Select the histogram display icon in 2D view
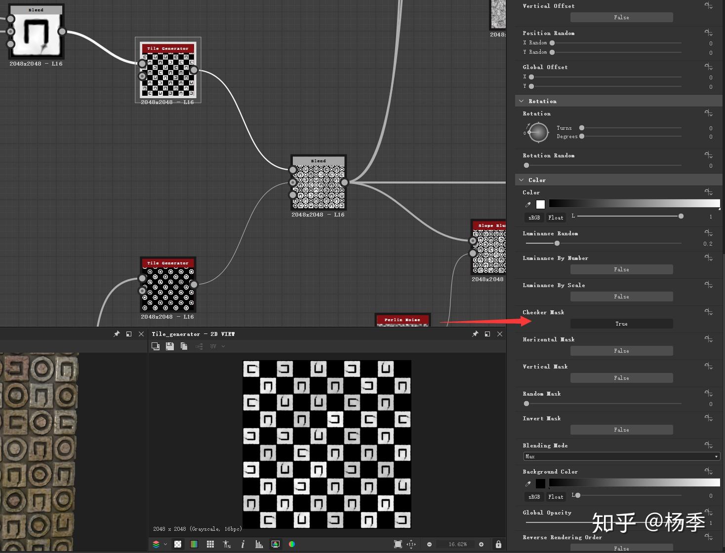725x553 pixels. [259, 544]
